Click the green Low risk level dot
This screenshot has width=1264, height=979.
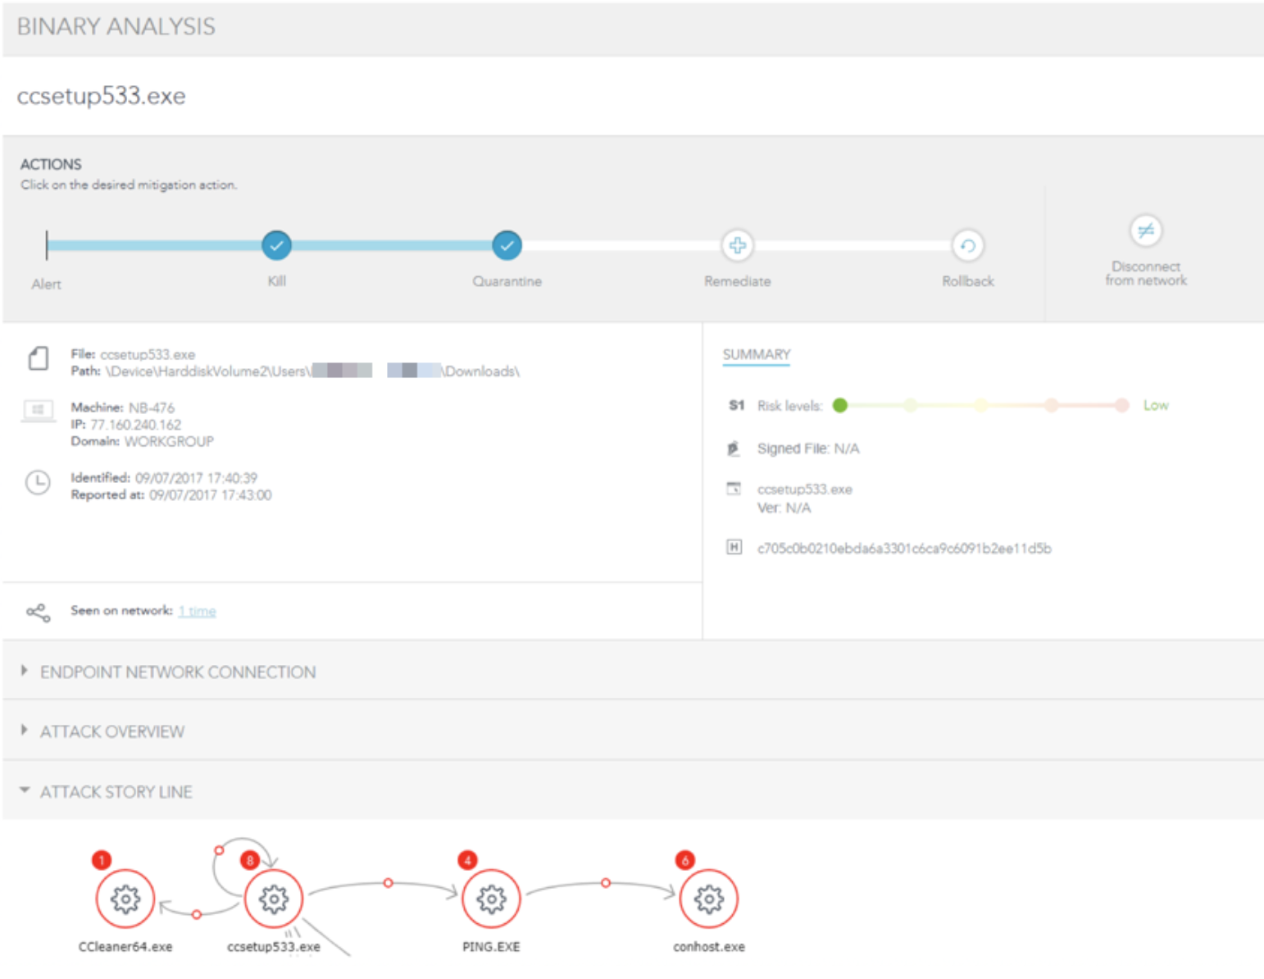[839, 405]
